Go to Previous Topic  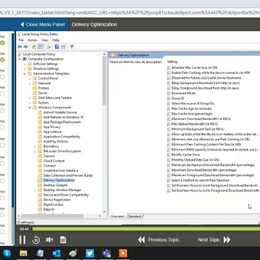point(159,240)
